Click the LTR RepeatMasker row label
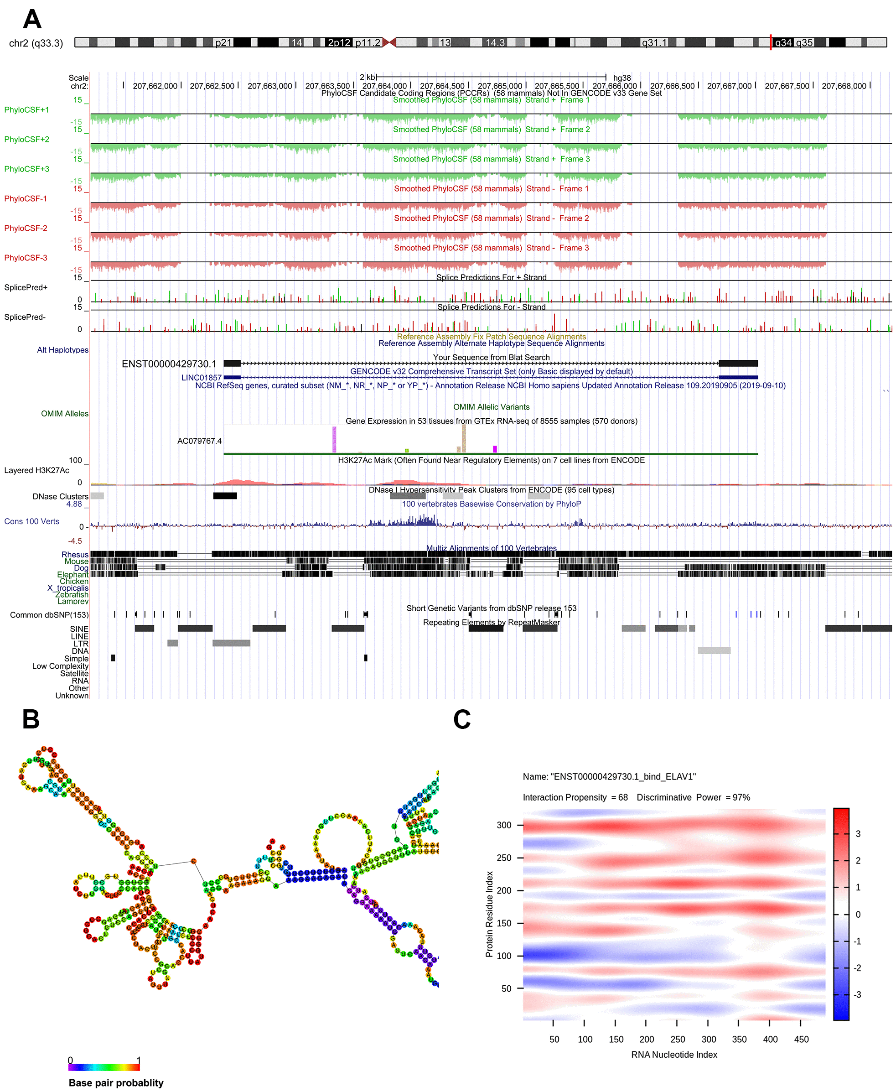This screenshot has height=1092, width=896. pos(81,644)
